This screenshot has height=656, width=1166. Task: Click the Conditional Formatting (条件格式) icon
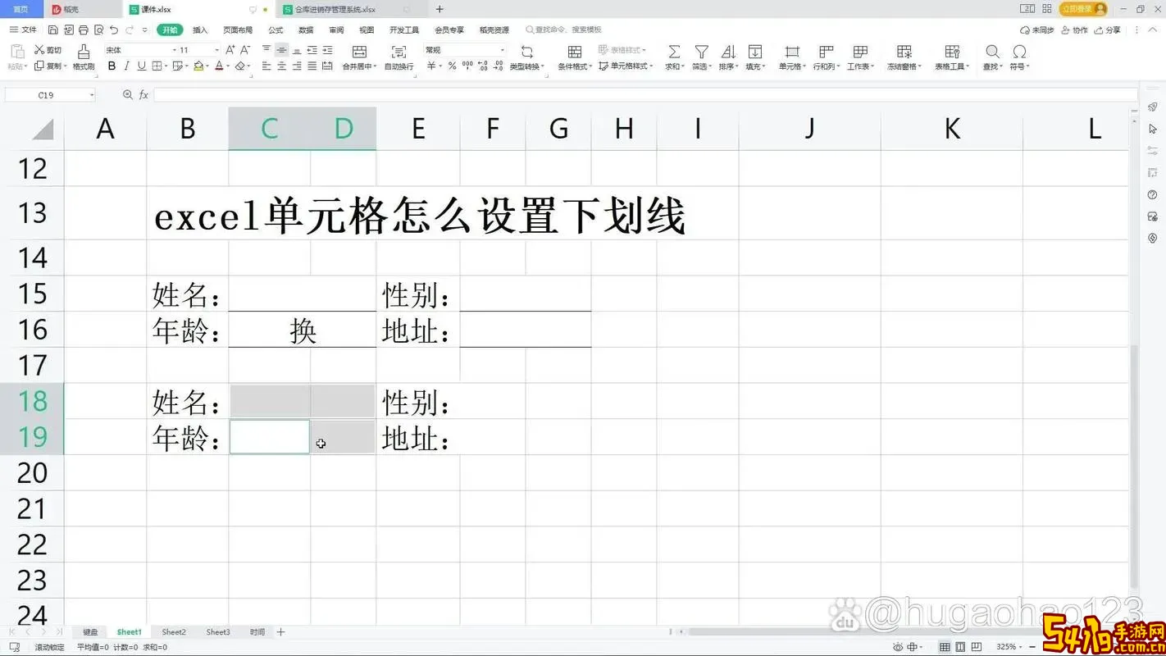pyautogui.click(x=575, y=52)
